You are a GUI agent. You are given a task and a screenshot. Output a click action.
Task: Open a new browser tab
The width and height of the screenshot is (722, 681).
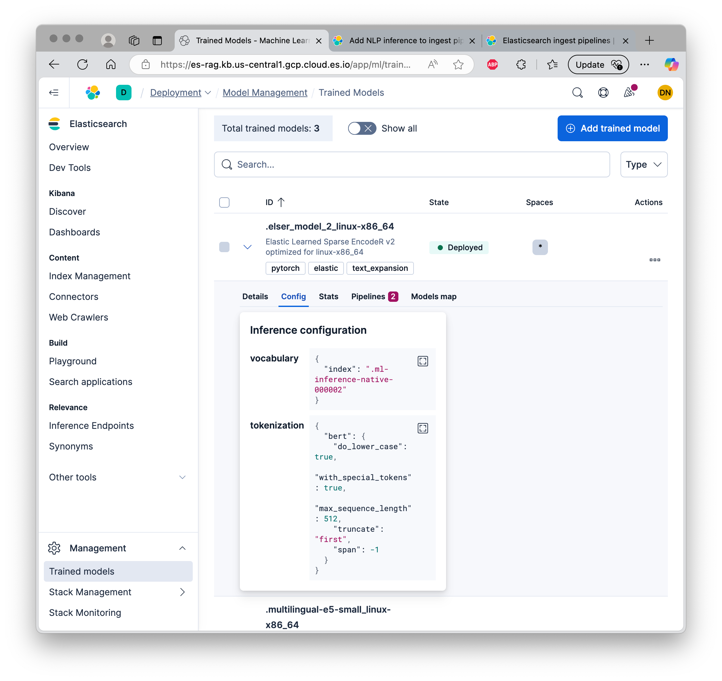(649, 40)
